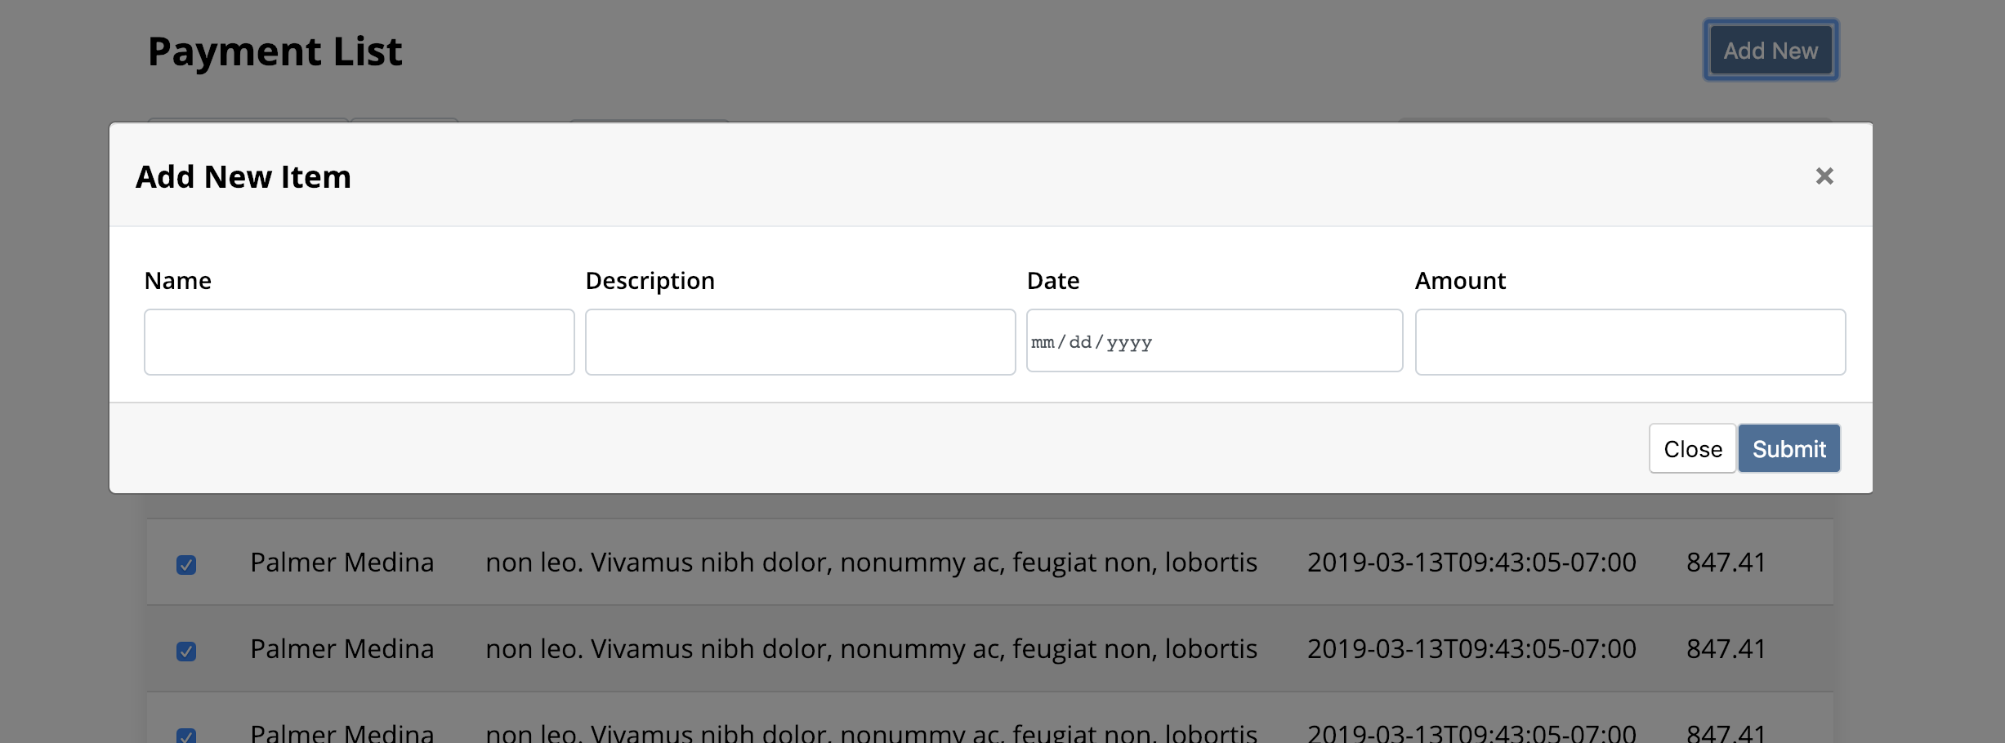Toggle the second visible Palmer Medina row checkbox
Image resolution: width=2005 pixels, height=743 pixels.
point(186,651)
